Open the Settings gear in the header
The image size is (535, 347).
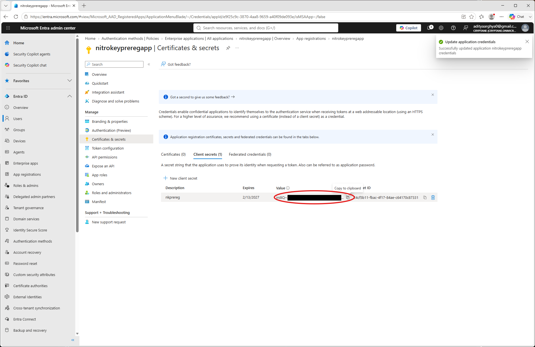tap(441, 28)
